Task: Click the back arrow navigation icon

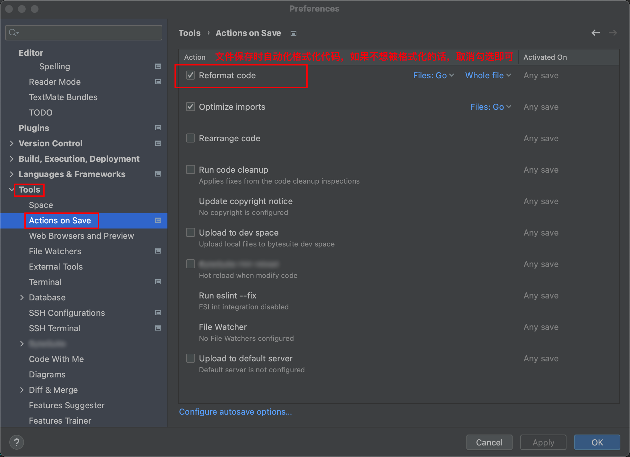Action: pyautogui.click(x=595, y=33)
